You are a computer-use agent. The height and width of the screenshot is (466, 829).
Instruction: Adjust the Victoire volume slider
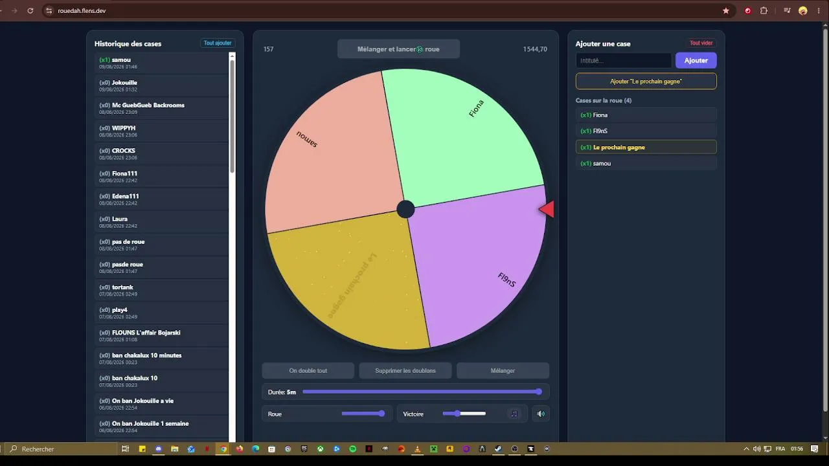pyautogui.click(x=464, y=414)
